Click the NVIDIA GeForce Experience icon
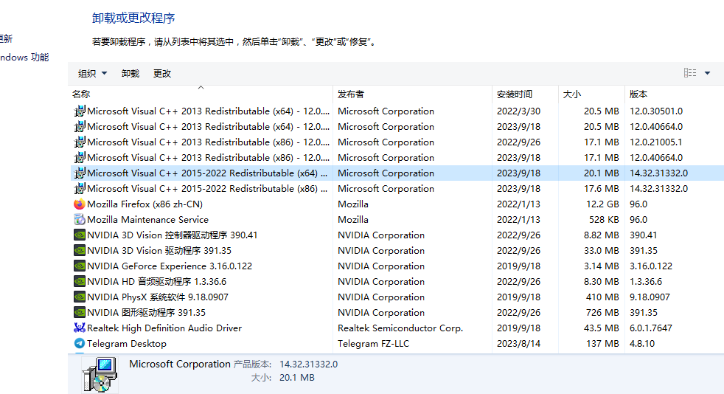The image size is (724, 394). point(80,266)
